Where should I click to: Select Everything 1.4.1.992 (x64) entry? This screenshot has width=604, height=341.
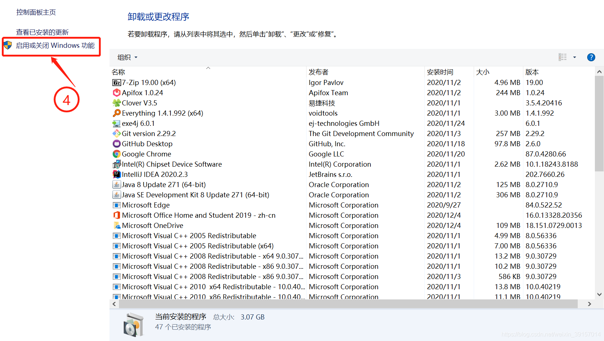(x=162, y=113)
